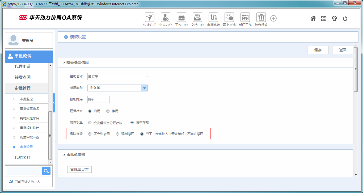Open 审批监控 in the sidebar menu
The image size is (363, 193).
point(26,99)
